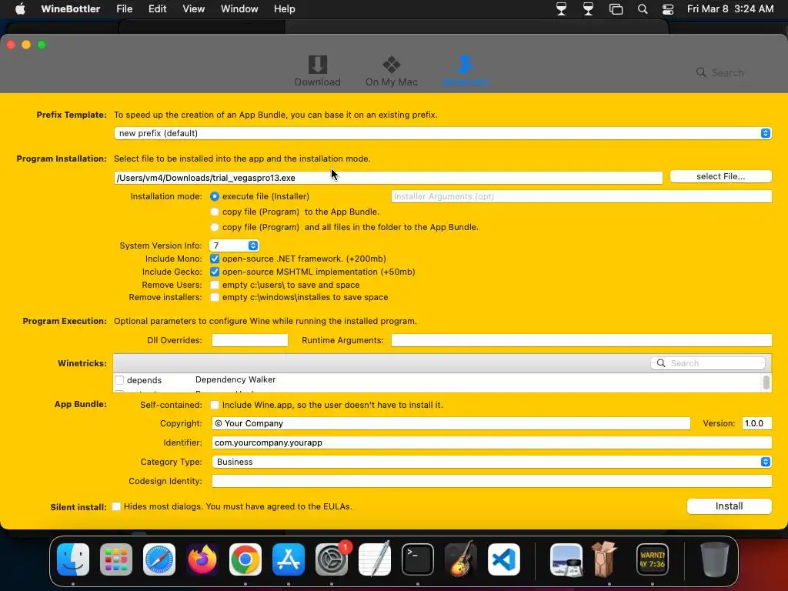The height and width of the screenshot is (591, 788).
Task: Launch Visual Studio Code from the dock
Action: 503,559
